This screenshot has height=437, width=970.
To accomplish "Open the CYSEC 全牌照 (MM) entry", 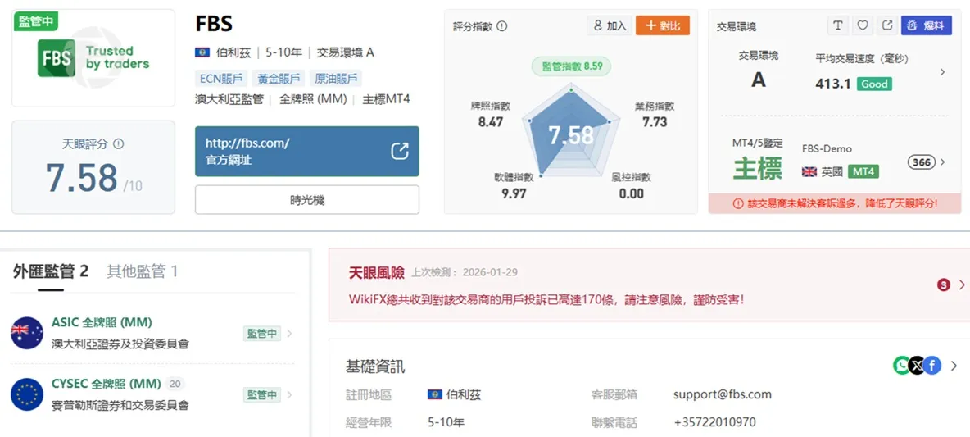I will (x=107, y=384).
